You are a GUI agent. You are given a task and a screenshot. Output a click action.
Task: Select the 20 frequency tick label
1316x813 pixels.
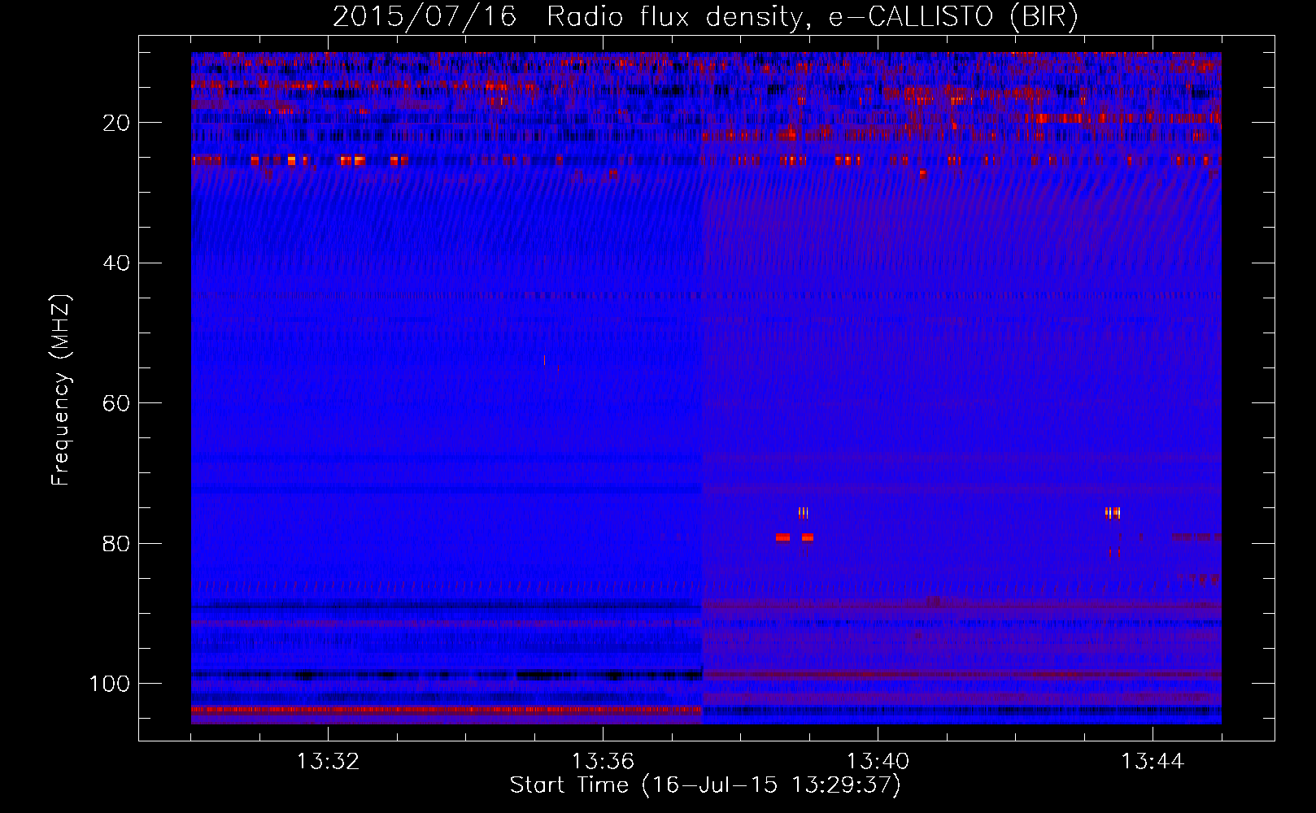(117, 123)
